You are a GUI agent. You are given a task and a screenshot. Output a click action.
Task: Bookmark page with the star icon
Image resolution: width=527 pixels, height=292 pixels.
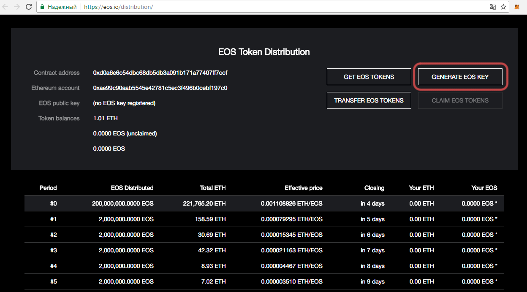tap(503, 7)
